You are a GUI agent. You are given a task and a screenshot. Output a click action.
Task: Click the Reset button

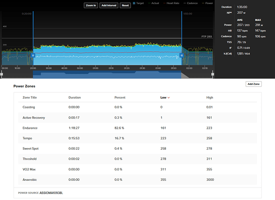point(125,5)
